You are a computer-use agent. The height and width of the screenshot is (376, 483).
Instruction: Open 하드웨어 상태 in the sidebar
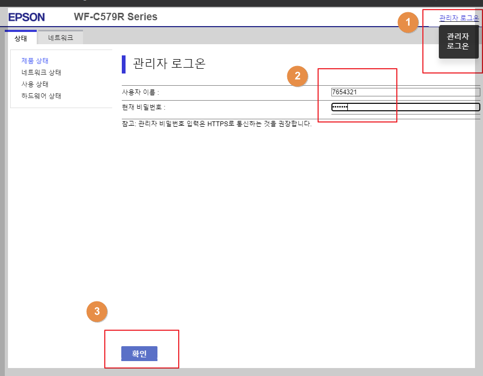(41, 96)
